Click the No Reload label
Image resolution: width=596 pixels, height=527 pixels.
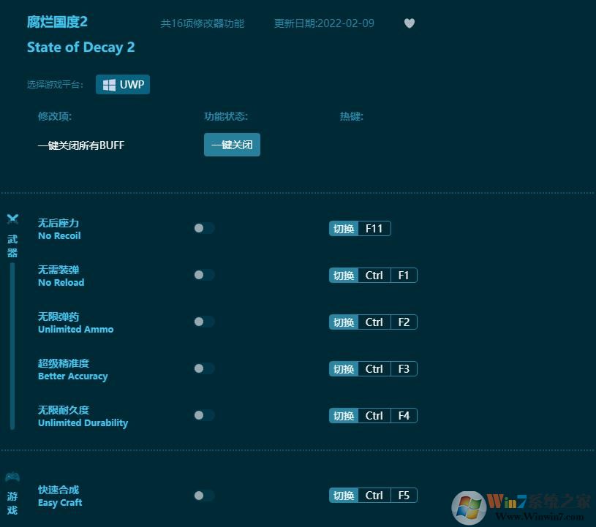(61, 283)
